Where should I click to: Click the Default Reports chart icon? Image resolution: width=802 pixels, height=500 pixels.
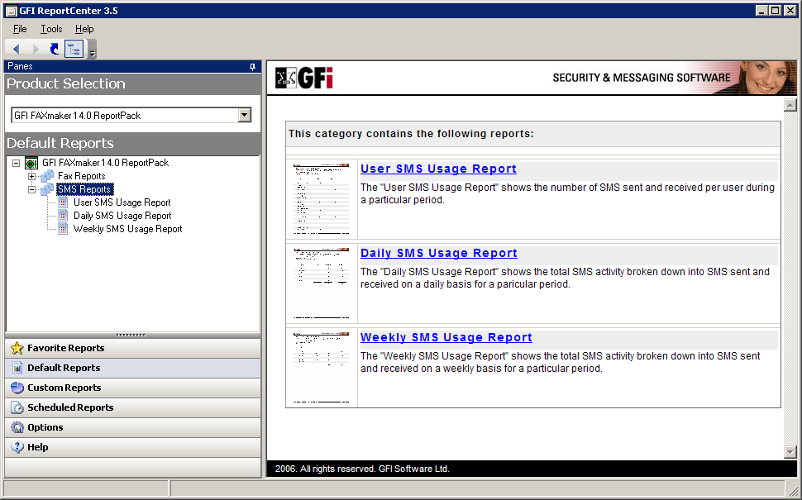click(x=17, y=368)
